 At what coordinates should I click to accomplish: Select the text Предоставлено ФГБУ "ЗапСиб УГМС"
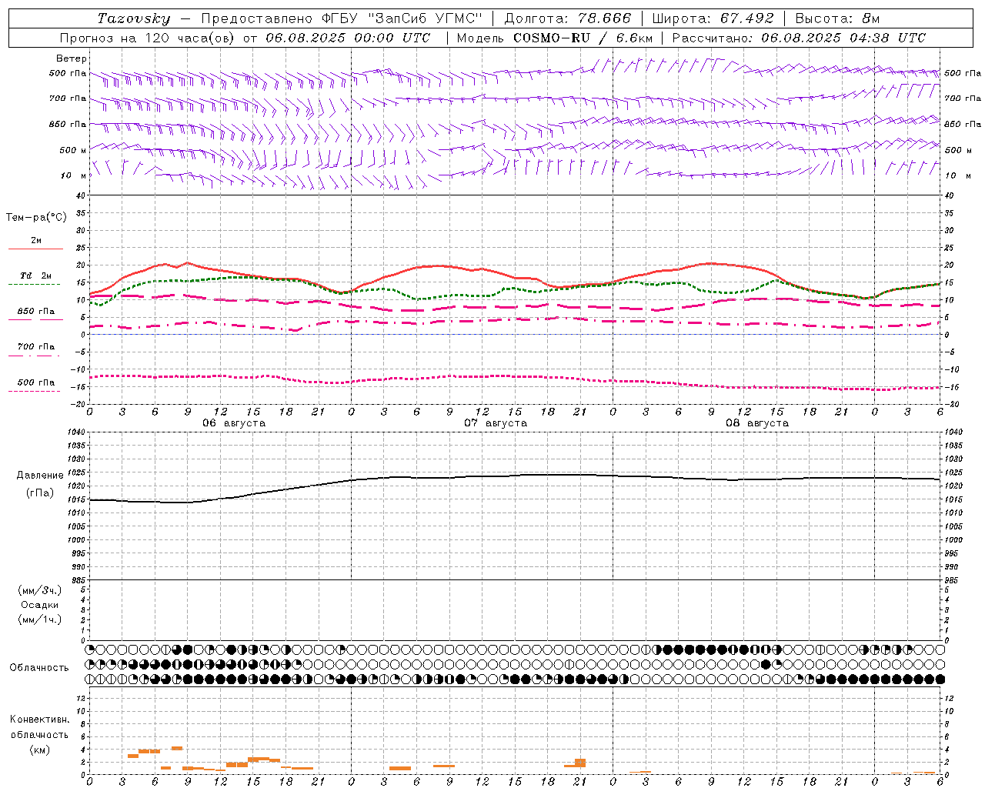342,18
